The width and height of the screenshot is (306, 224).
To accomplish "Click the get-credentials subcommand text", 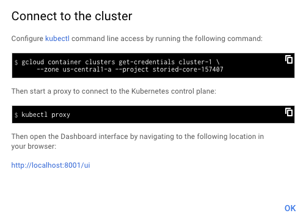I will coord(147,62).
